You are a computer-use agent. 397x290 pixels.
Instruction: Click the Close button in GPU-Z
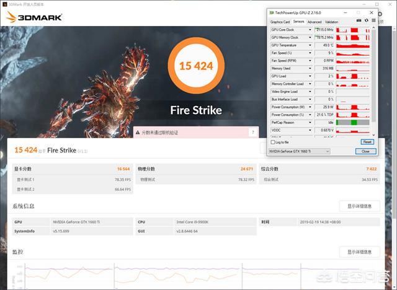(365, 151)
